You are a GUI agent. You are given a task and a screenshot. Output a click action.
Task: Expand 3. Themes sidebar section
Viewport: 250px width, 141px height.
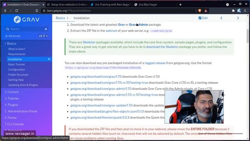click(x=12, y=98)
